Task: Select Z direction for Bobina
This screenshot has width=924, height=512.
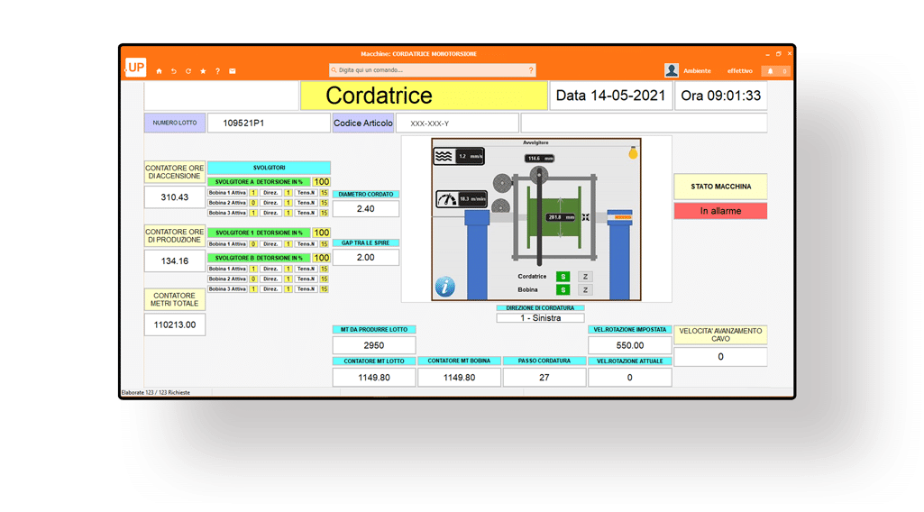Action: click(585, 290)
